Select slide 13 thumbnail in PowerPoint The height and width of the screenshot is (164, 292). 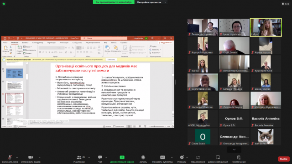click(15, 111)
